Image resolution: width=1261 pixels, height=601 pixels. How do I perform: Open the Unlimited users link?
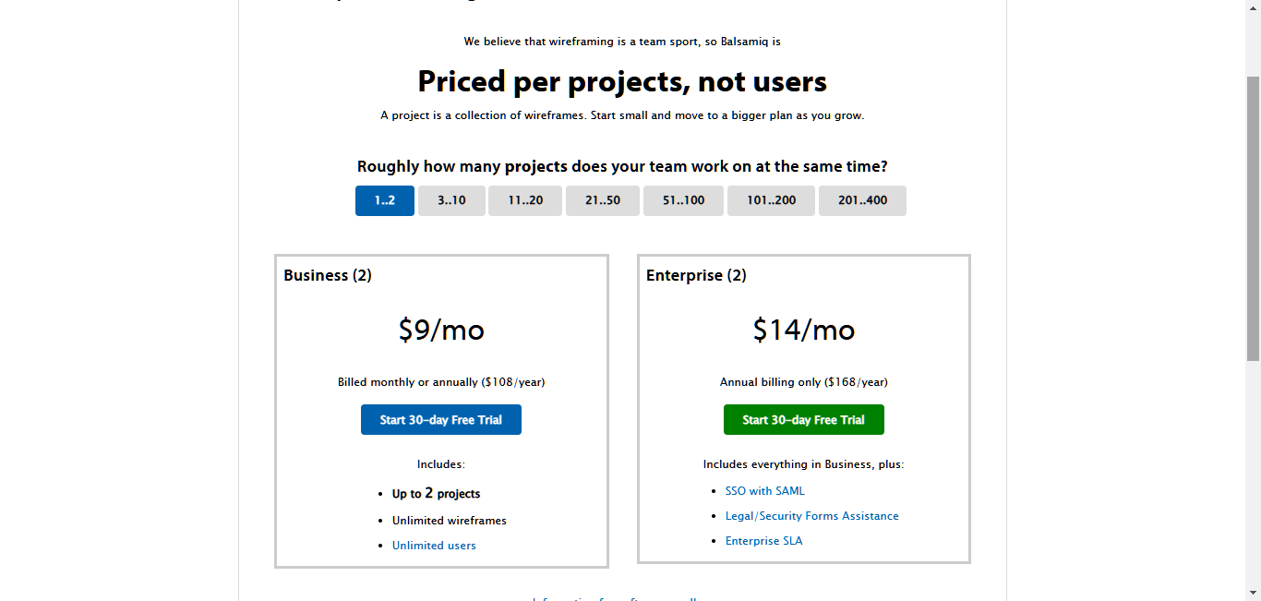click(x=434, y=546)
